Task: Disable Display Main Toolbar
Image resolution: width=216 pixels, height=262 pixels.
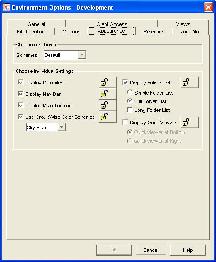Action: (x=21, y=106)
